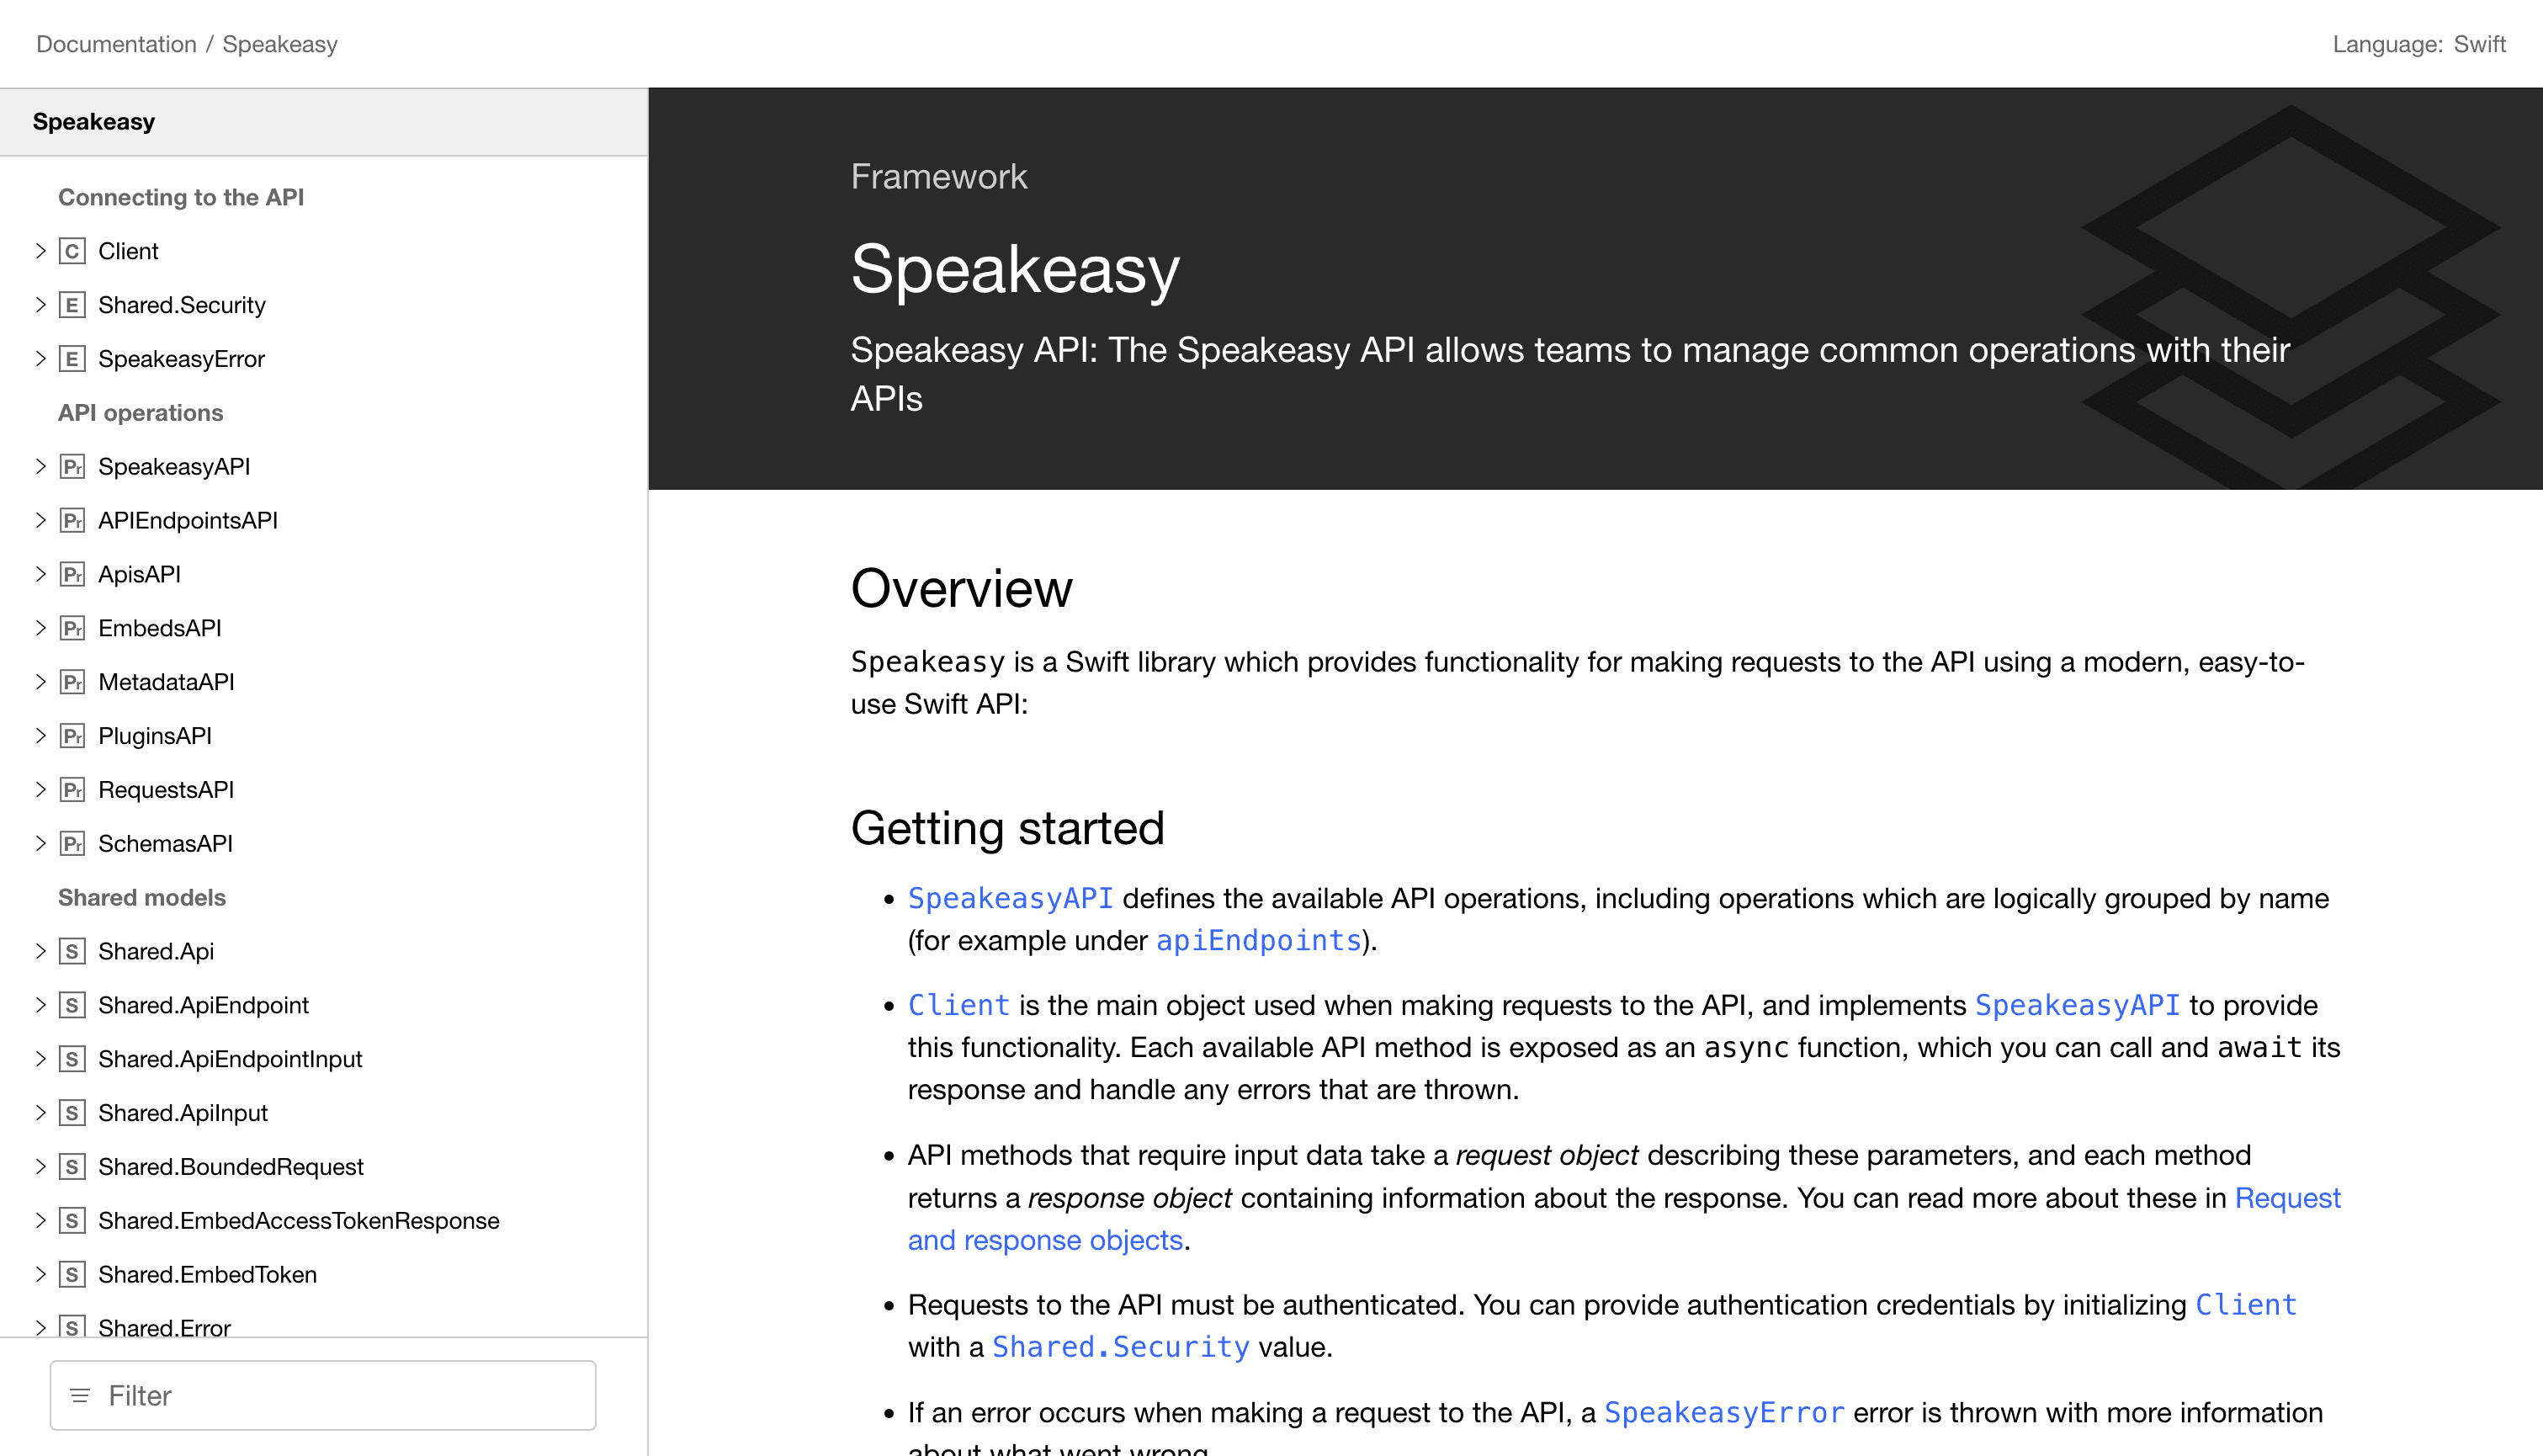
Task: Expand the SpeakeasyAPI tree item
Action: 39,466
